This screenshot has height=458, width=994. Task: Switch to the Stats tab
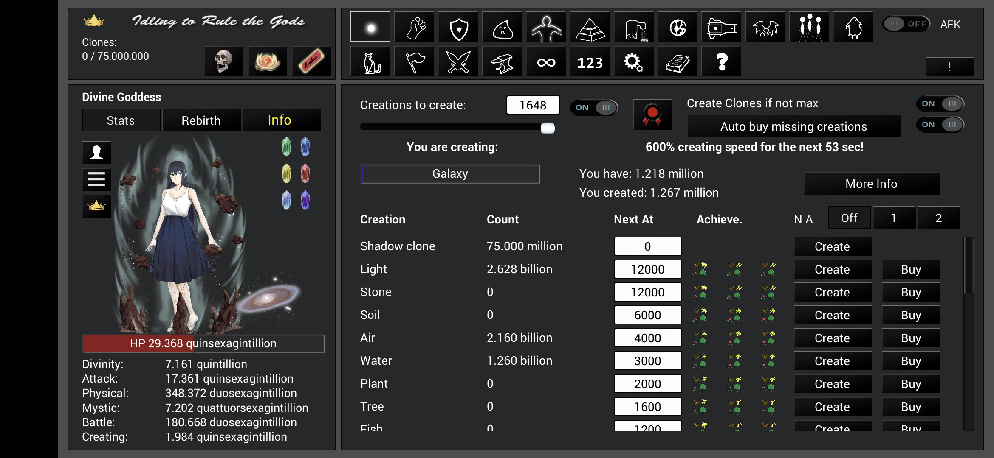pyautogui.click(x=121, y=120)
